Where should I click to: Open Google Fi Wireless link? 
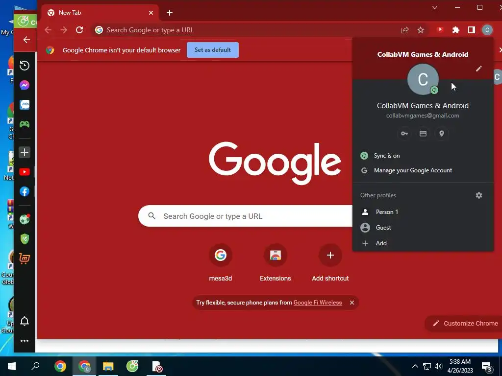318,303
